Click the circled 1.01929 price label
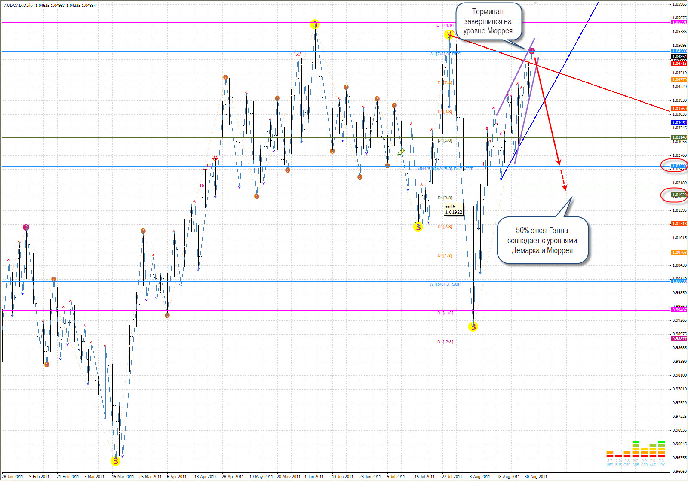This screenshot has height=481, width=688. point(679,195)
